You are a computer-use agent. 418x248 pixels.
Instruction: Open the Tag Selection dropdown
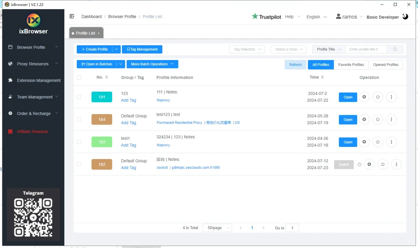247,49
